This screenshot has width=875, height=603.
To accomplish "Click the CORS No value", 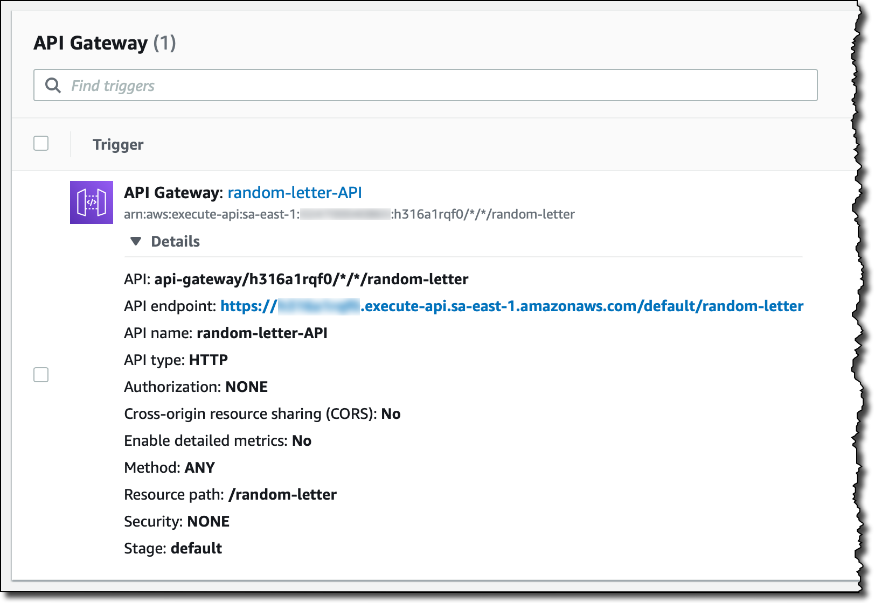I will (392, 413).
